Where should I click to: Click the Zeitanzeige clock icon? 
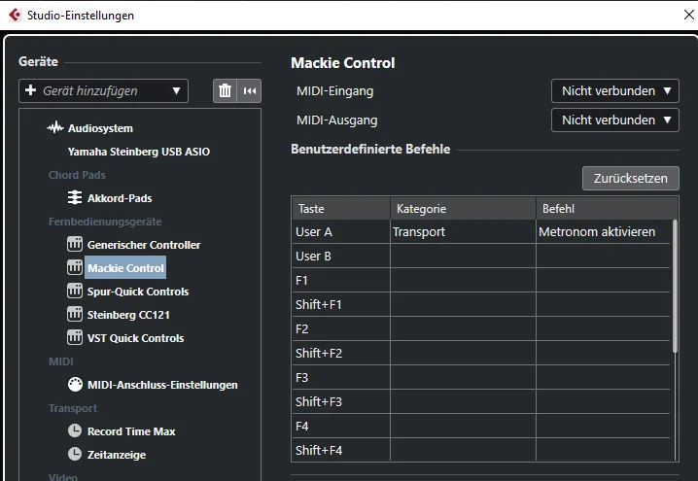click(75, 454)
